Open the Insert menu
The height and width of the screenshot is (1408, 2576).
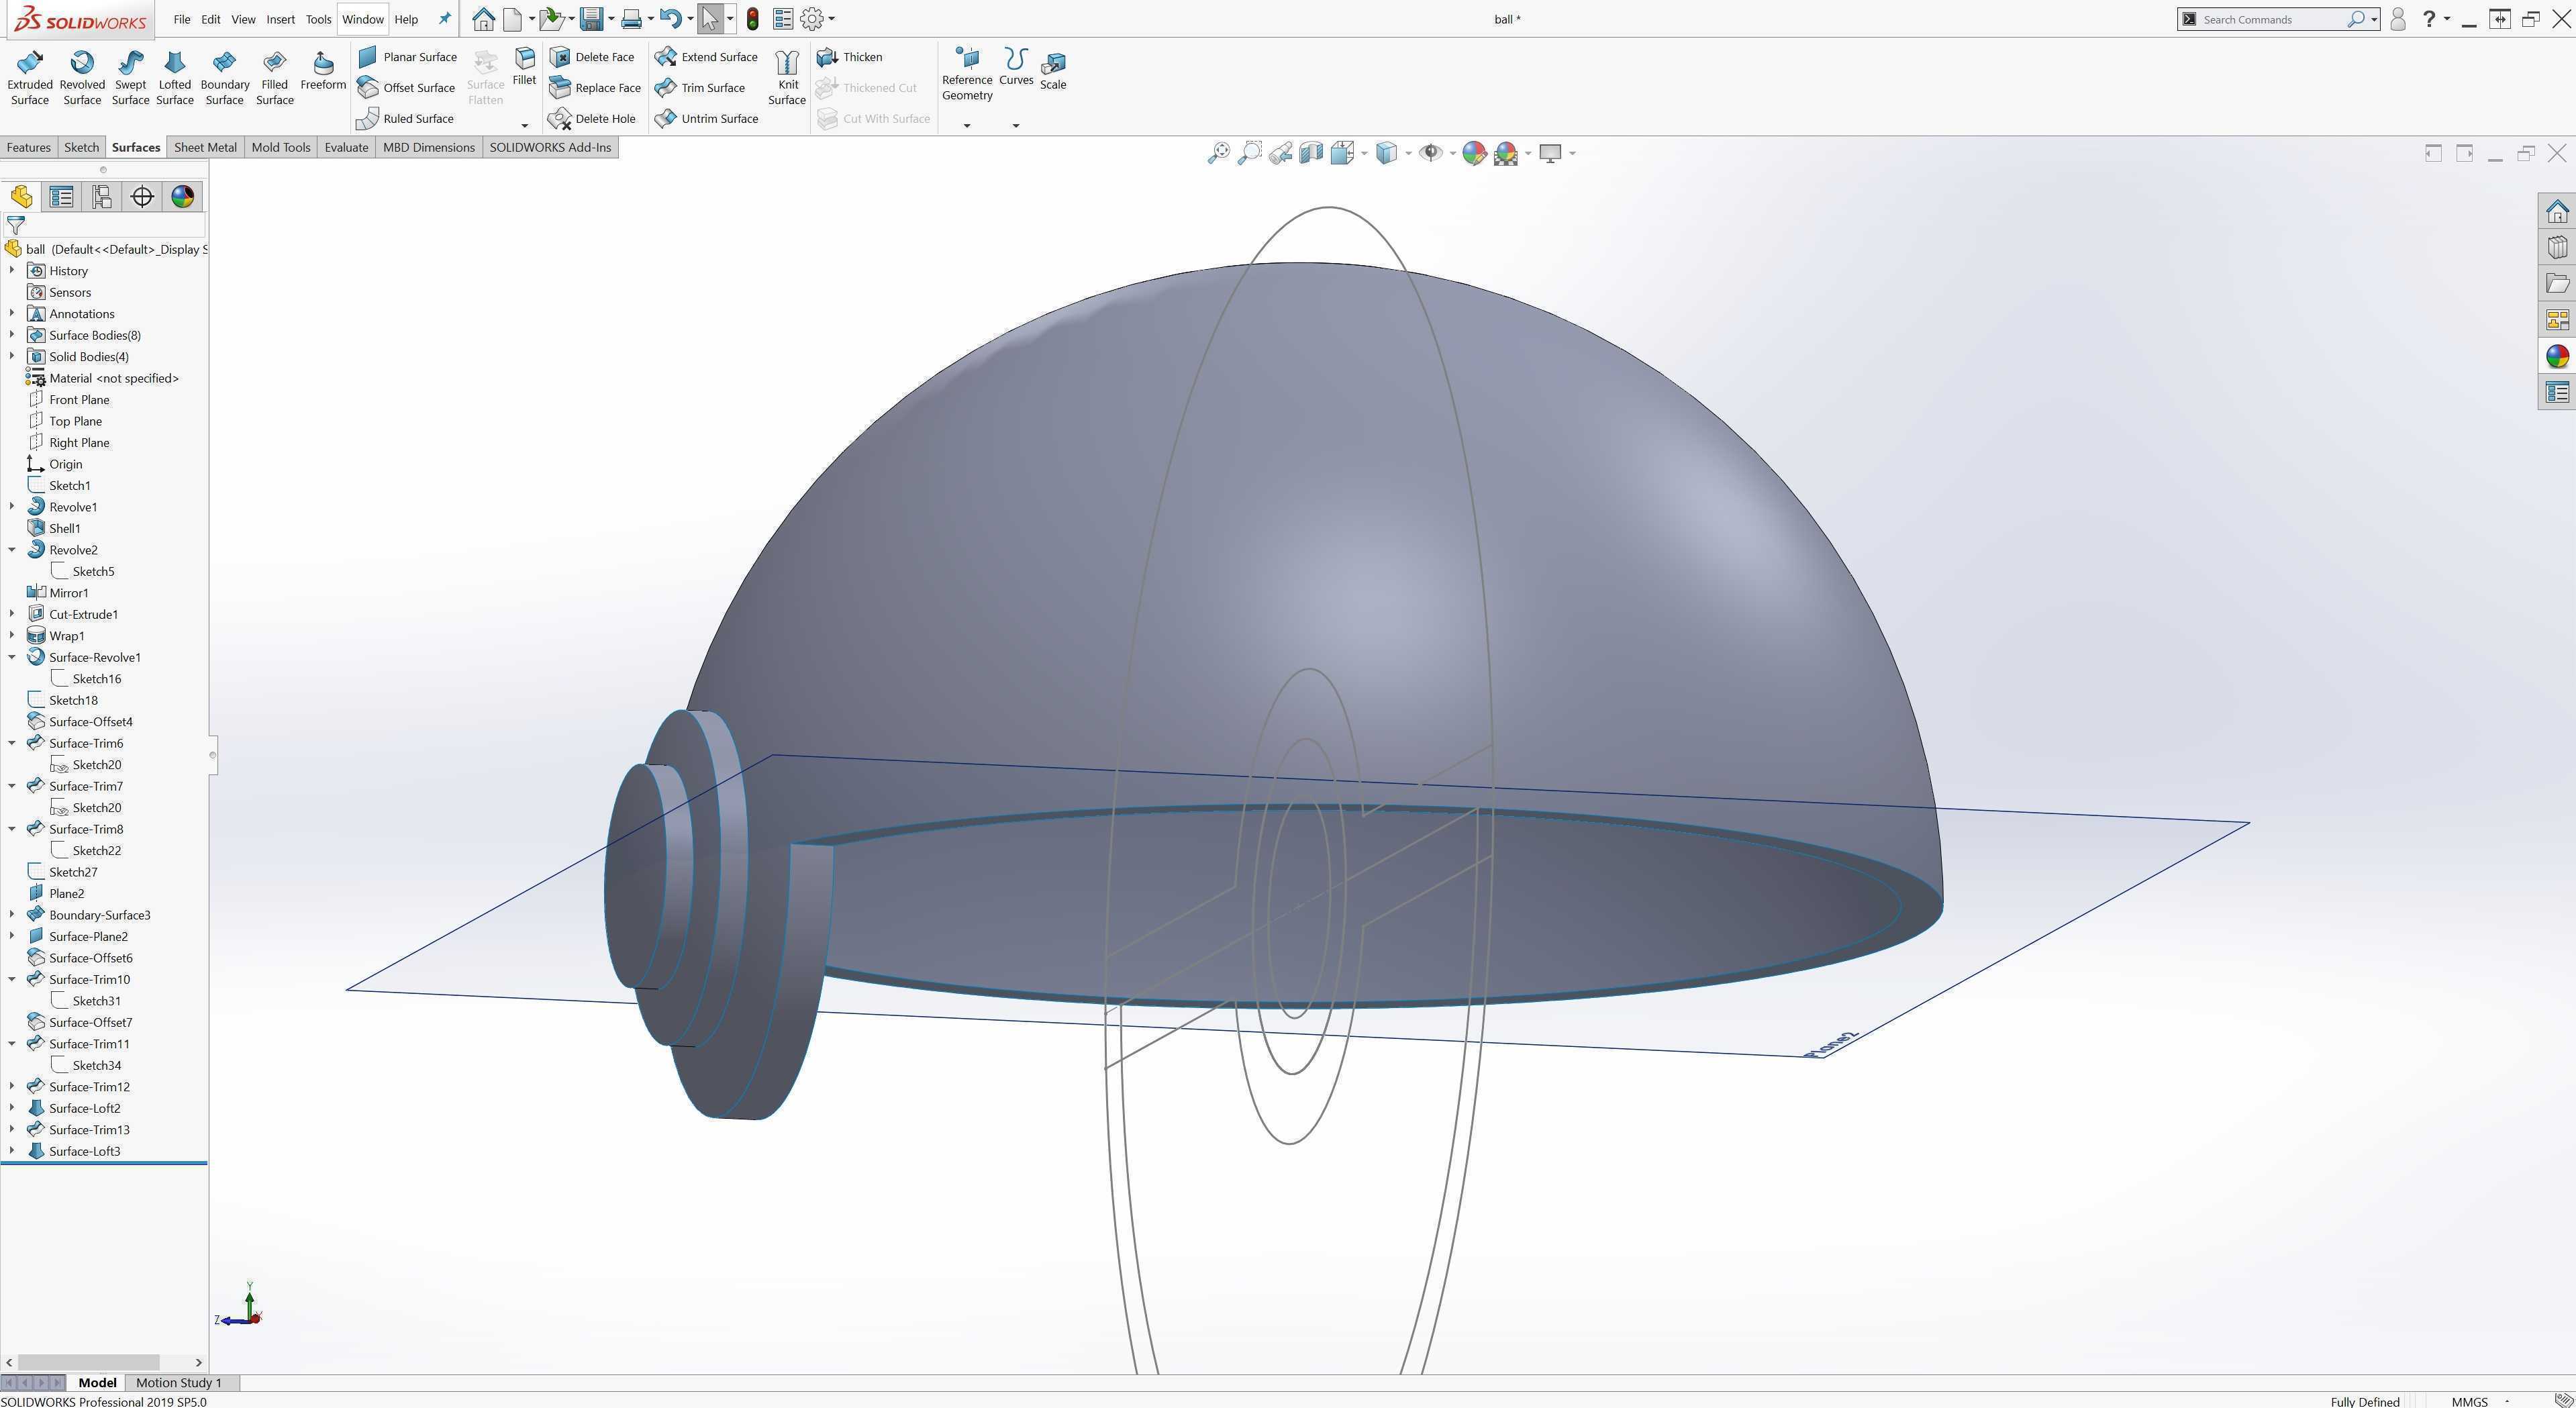(x=281, y=19)
